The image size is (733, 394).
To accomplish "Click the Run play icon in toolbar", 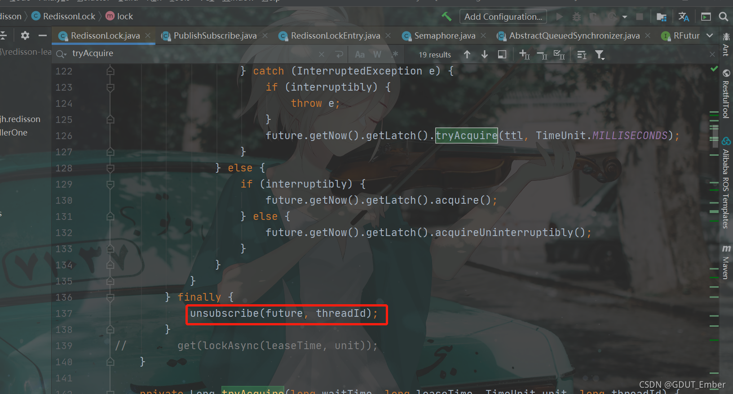I will pyautogui.click(x=559, y=17).
